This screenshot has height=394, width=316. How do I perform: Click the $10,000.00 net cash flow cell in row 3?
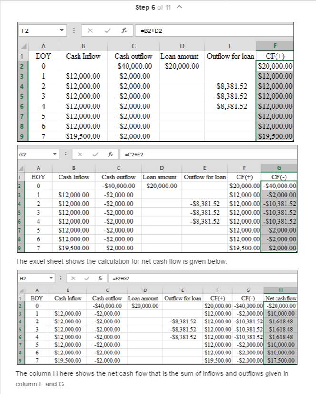pyautogui.click(x=280, y=313)
